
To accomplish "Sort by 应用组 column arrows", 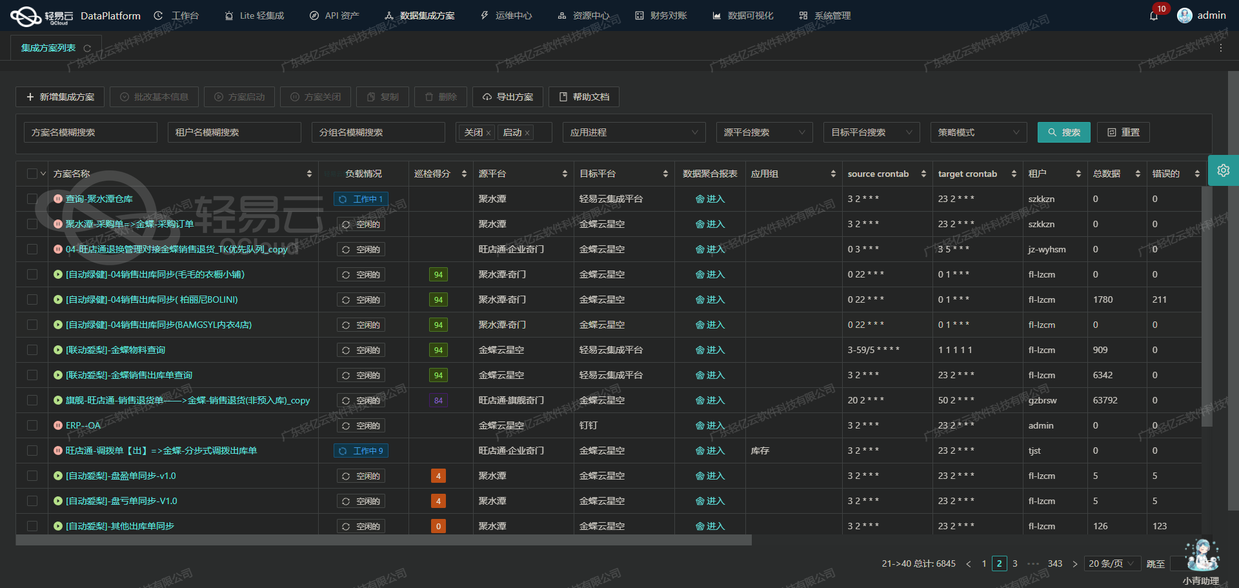I will 833,174.
